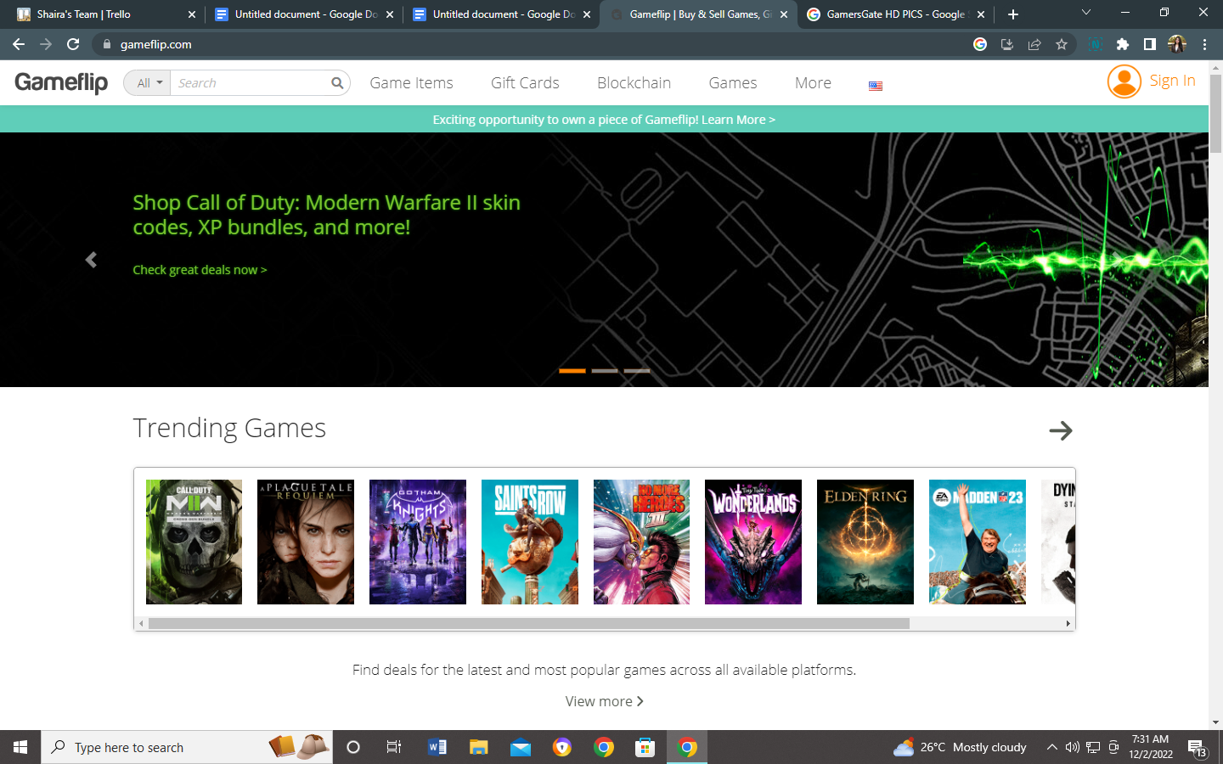Screen dimensions: 1223x764
Task: Click View more link
Action: [x=604, y=701]
